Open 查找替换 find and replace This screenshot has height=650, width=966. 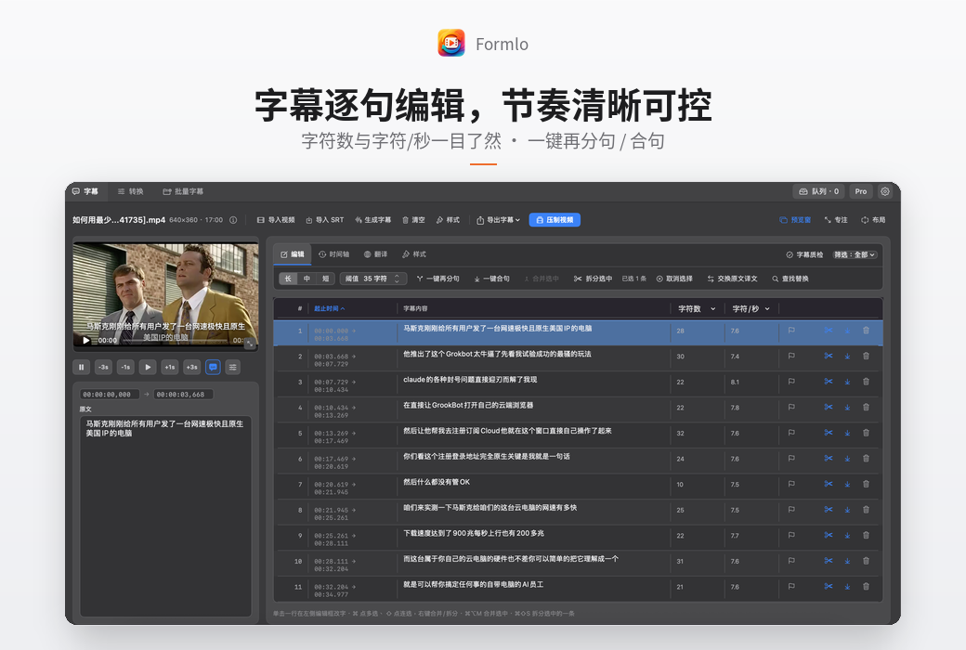790,279
